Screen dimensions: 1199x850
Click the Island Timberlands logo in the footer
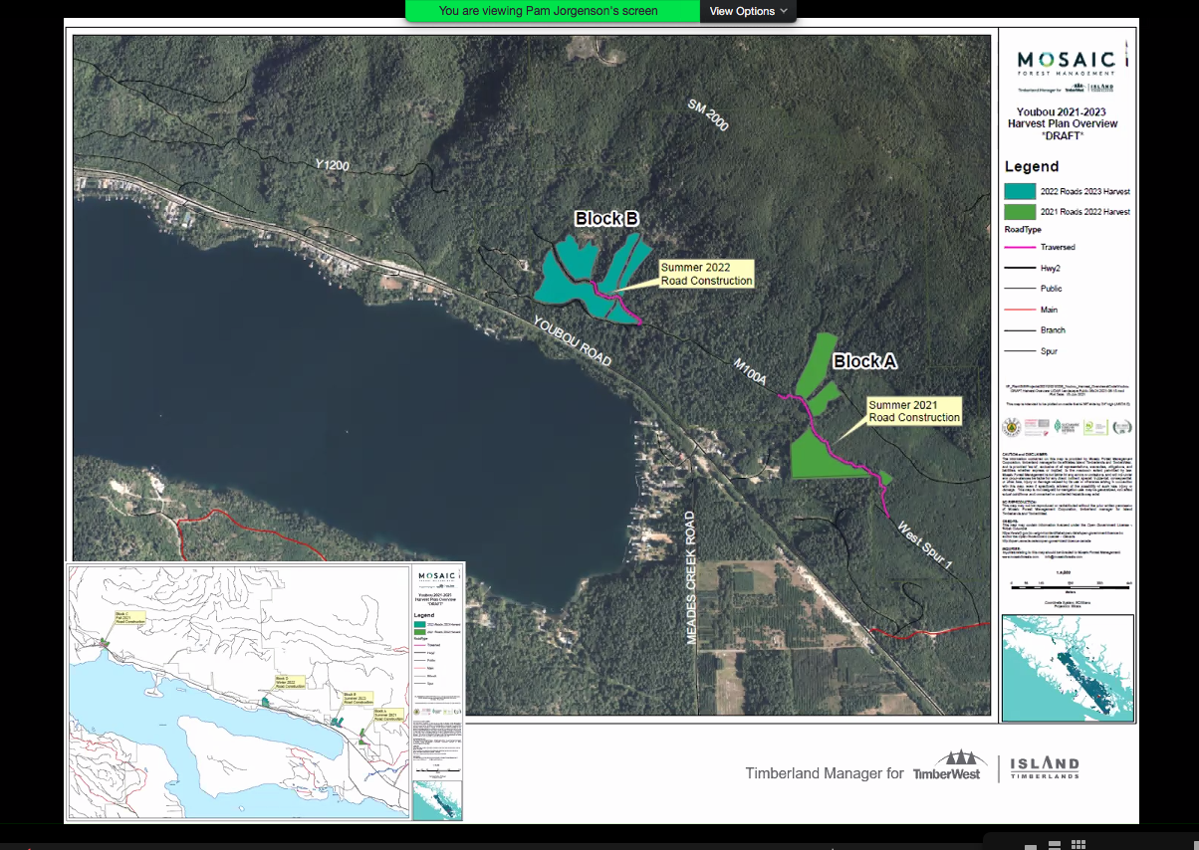pyautogui.click(x=1045, y=767)
